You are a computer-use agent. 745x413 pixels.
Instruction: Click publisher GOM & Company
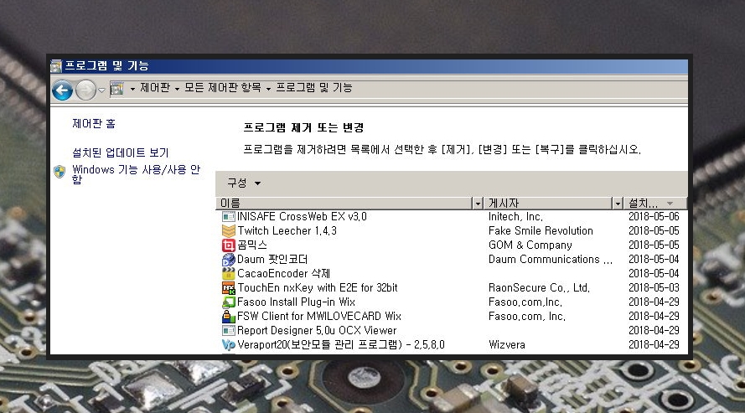point(530,245)
